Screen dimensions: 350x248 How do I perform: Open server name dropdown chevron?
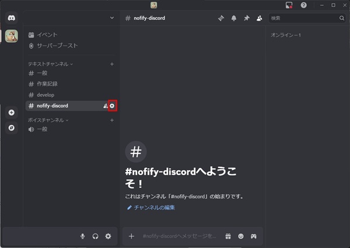112,18
